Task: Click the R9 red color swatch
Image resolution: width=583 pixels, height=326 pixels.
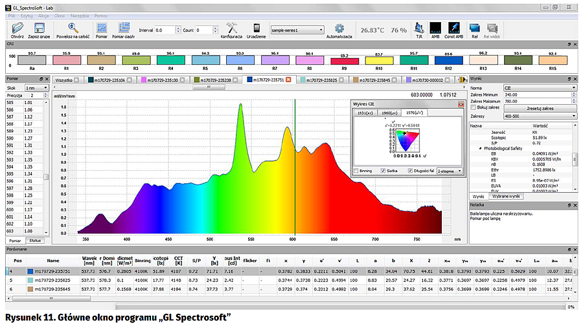Action: pyautogui.click(x=343, y=60)
